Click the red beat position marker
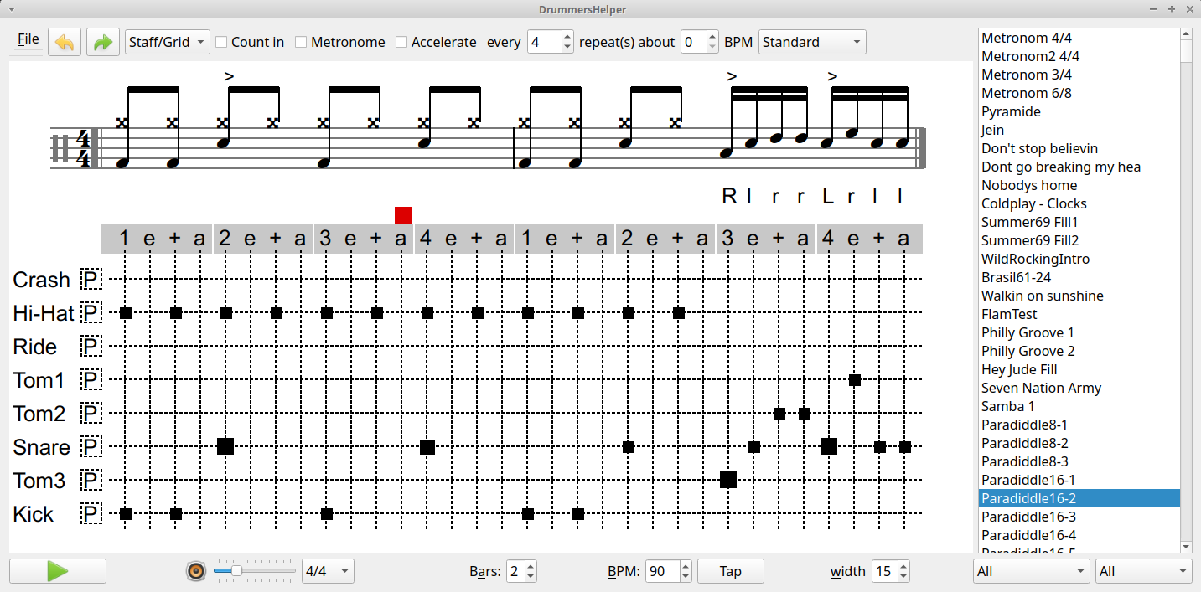 [403, 215]
